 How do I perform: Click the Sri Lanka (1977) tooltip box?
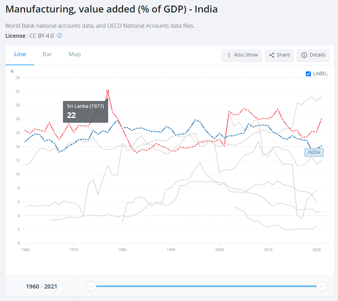(x=85, y=112)
